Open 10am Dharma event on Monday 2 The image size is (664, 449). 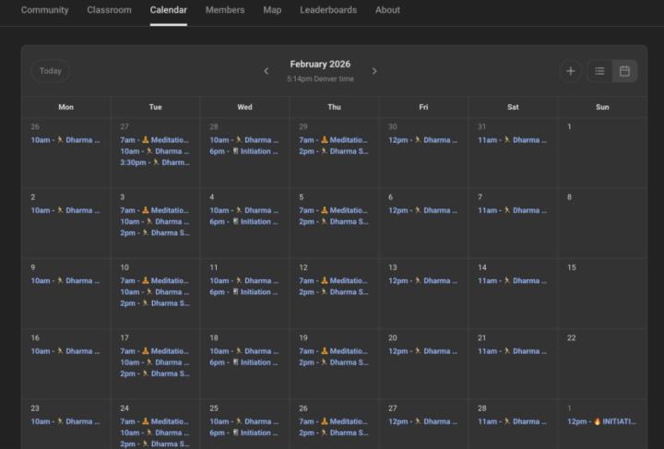[65, 210]
